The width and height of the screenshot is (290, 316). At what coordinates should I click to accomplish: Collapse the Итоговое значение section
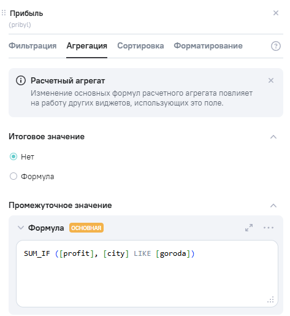coord(273,137)
